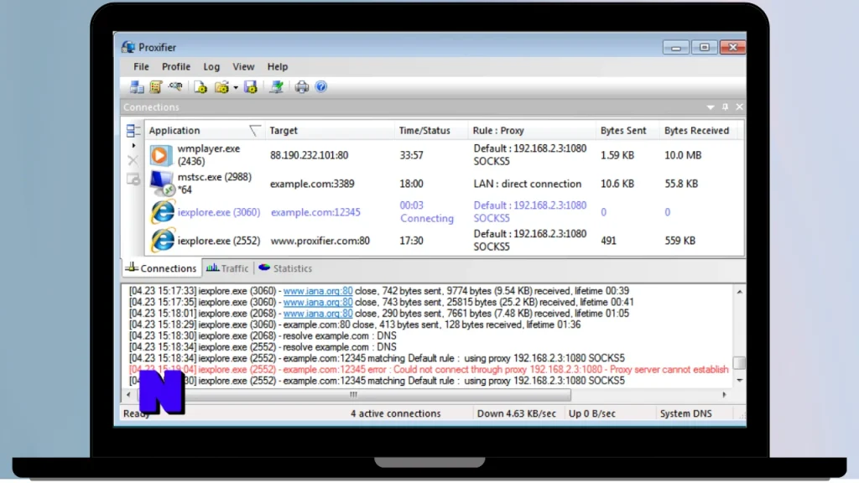Sort by Rule : Proxy column header
The width and height of the screenshot is (859, 483).
[531, 130]
